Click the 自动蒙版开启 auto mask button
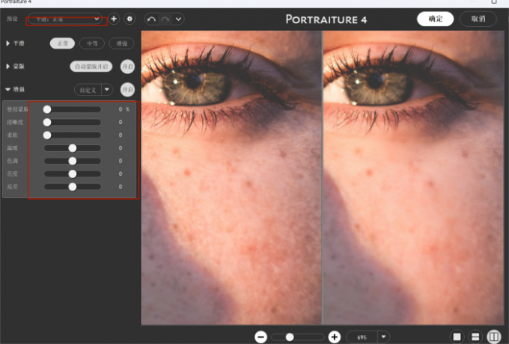Image resolution: width=509 pixels, height=344 pixels. (91, 67)
